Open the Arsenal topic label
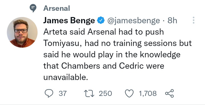205x105 pixels. (x=57, y=8)
